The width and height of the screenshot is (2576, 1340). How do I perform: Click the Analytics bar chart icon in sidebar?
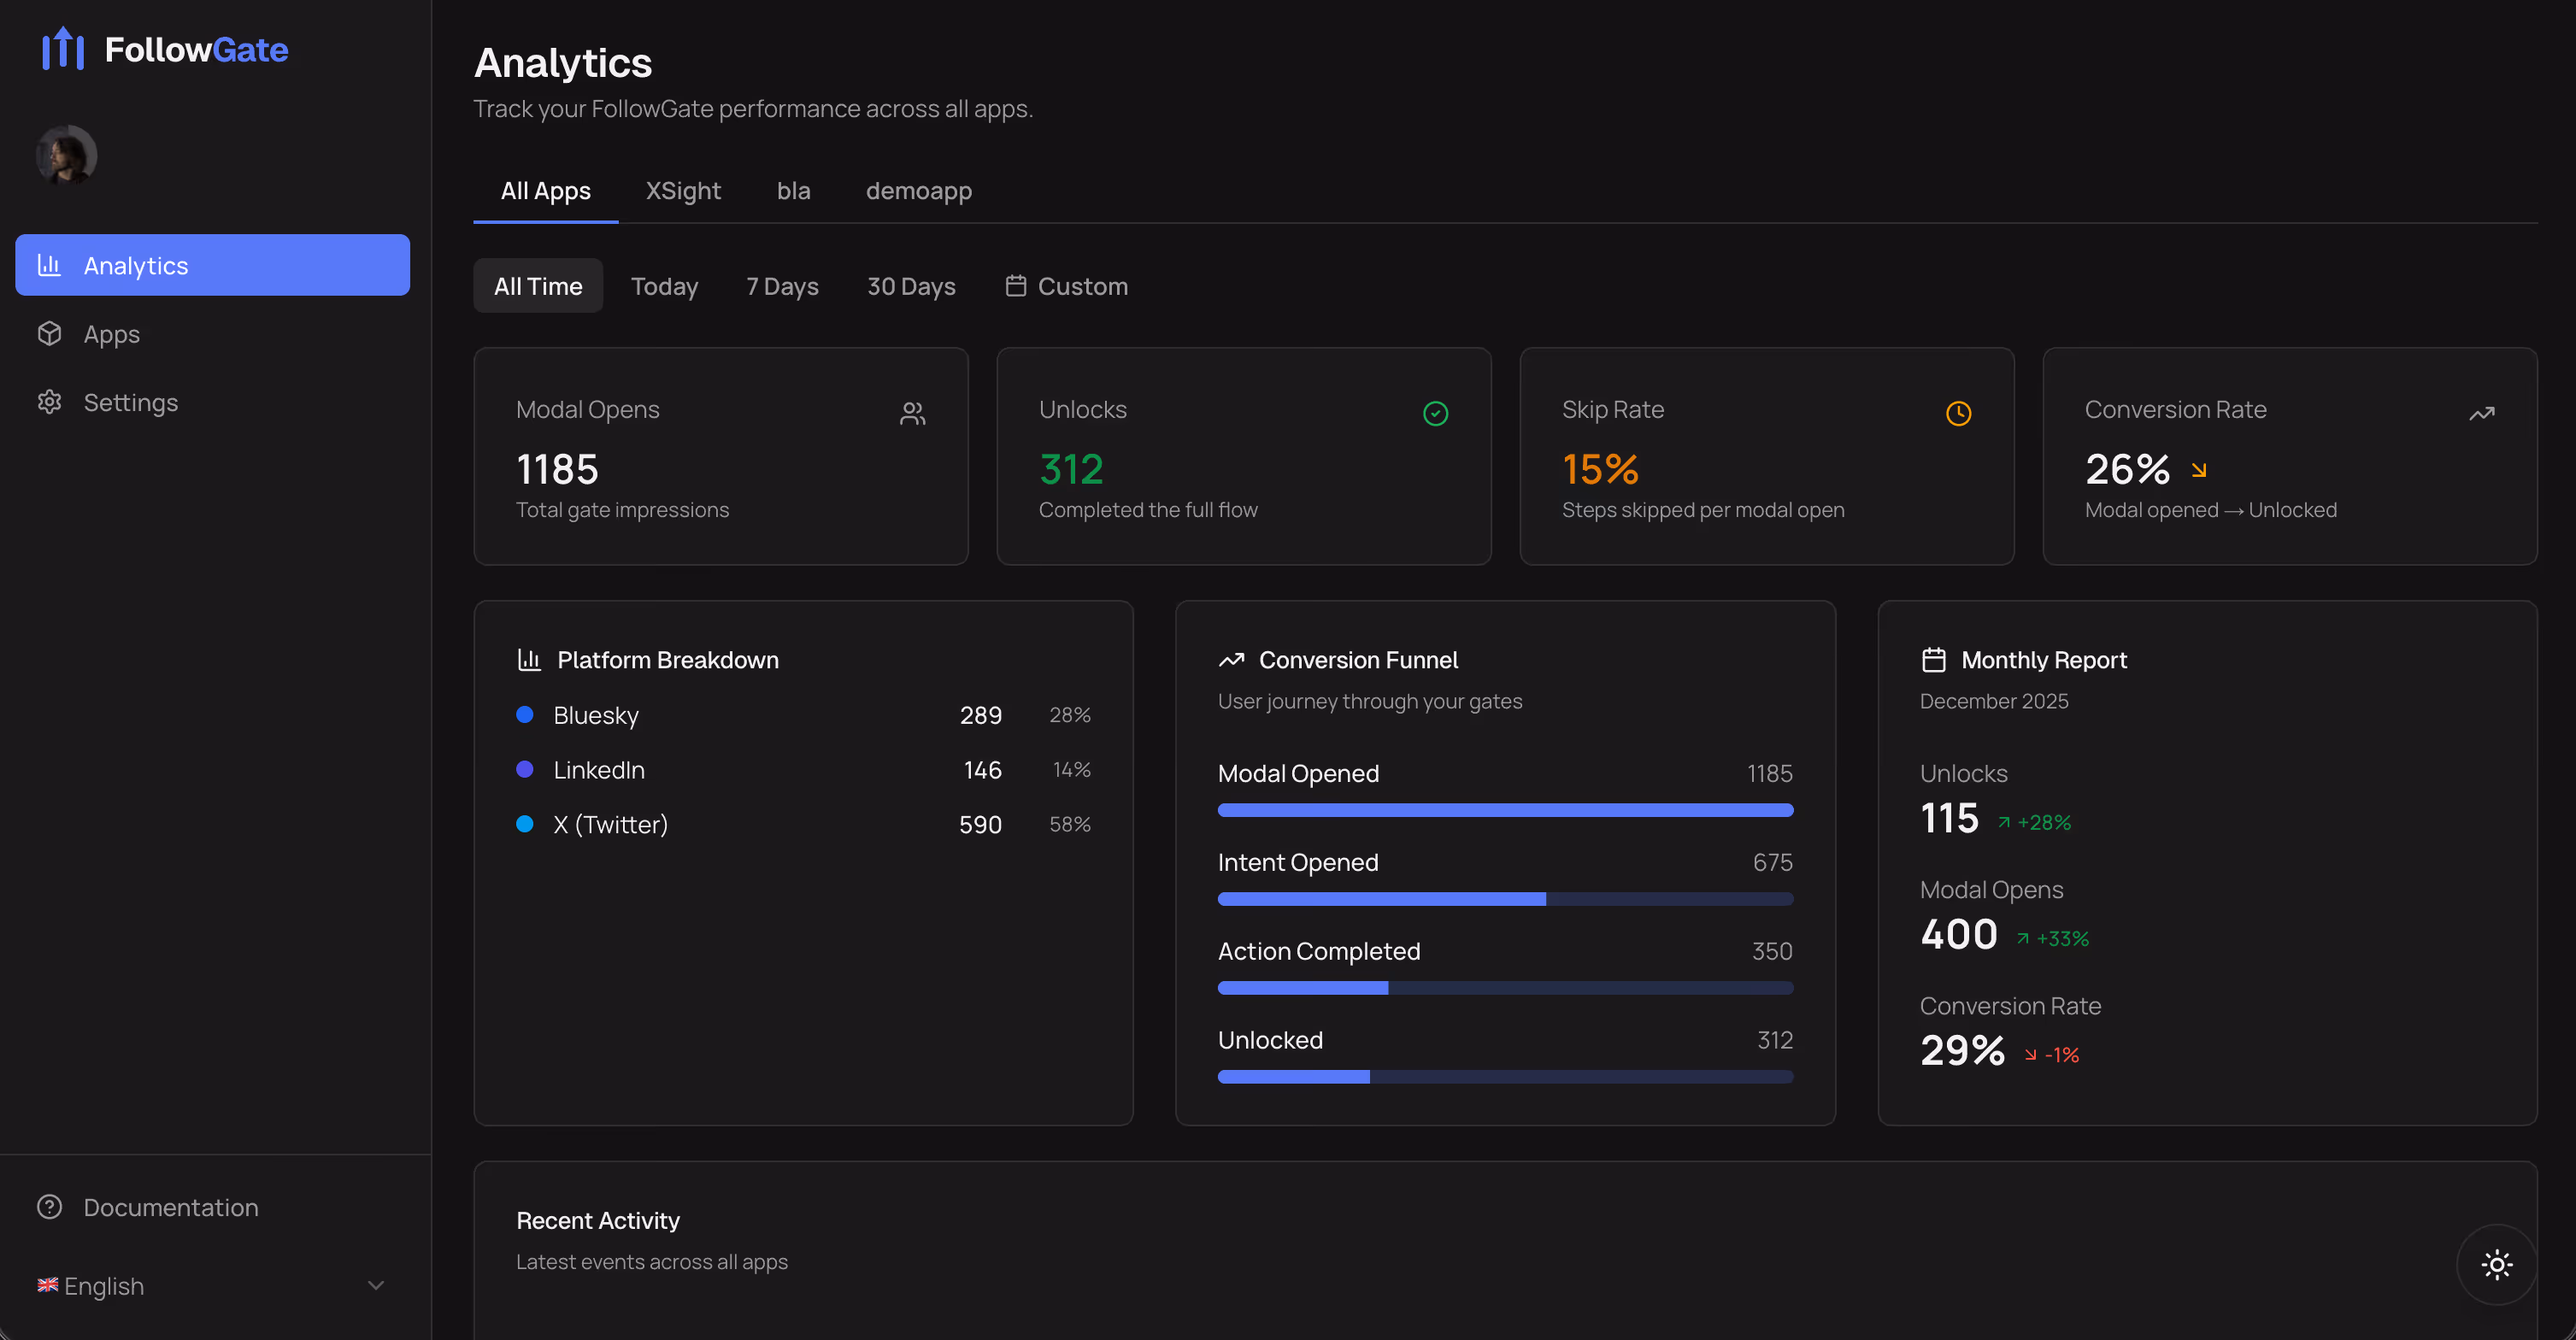(x=49, y=265)
